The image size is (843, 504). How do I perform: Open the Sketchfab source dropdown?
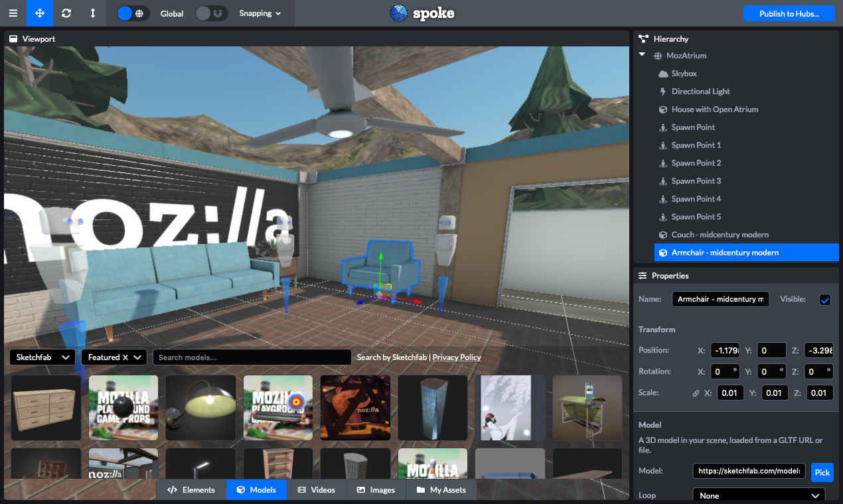click(x=41, y=357)
